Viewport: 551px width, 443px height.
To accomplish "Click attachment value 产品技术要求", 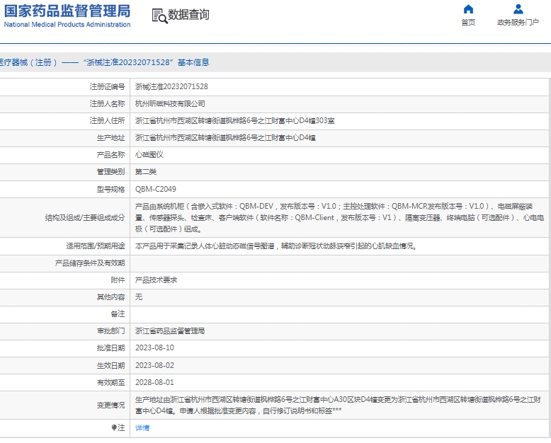I will tap(157, 280).
